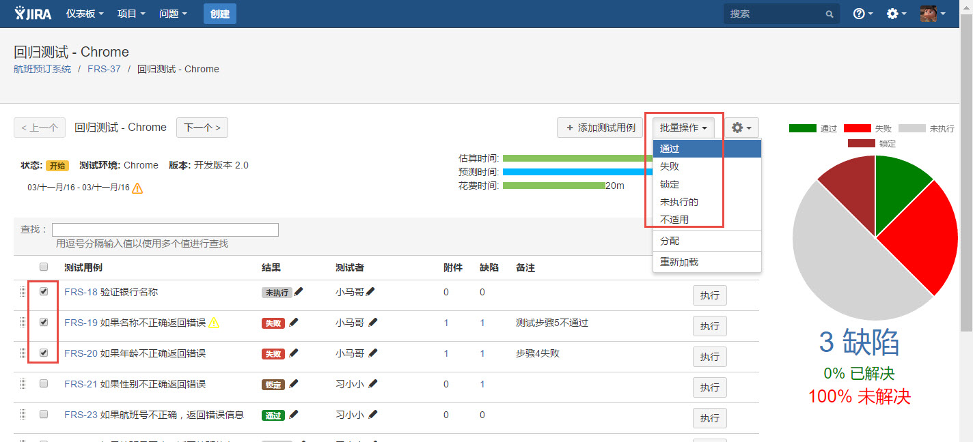
Task: Collapse the 批量操作 dropdown
Action: point(683,128)
